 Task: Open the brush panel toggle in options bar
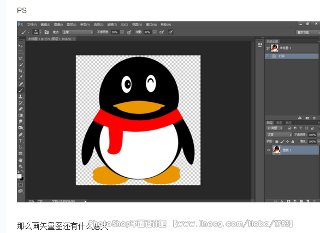46,32
